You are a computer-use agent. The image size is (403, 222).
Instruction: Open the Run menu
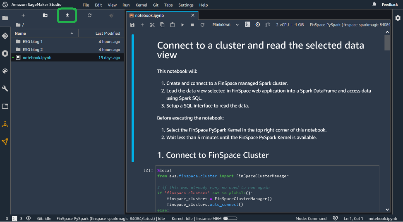(x=126, y=5)
